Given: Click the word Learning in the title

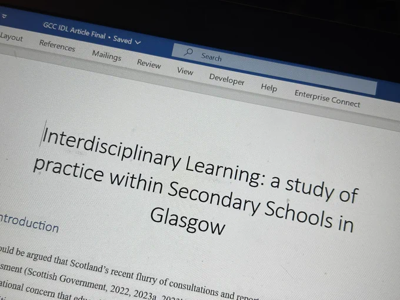Looking at the screenshot, I should point(223,170).
